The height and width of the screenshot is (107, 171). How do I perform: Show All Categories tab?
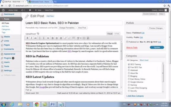(x=132, y=60)
